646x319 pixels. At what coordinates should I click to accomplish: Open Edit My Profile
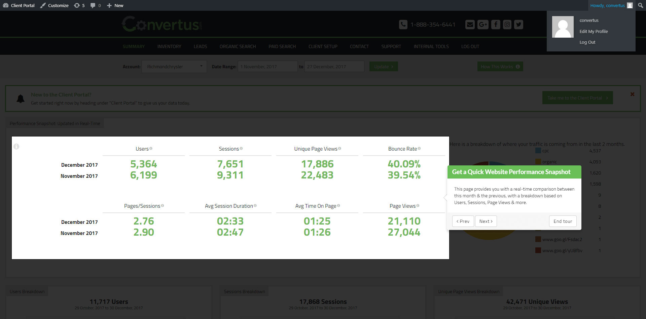(594, 31)
